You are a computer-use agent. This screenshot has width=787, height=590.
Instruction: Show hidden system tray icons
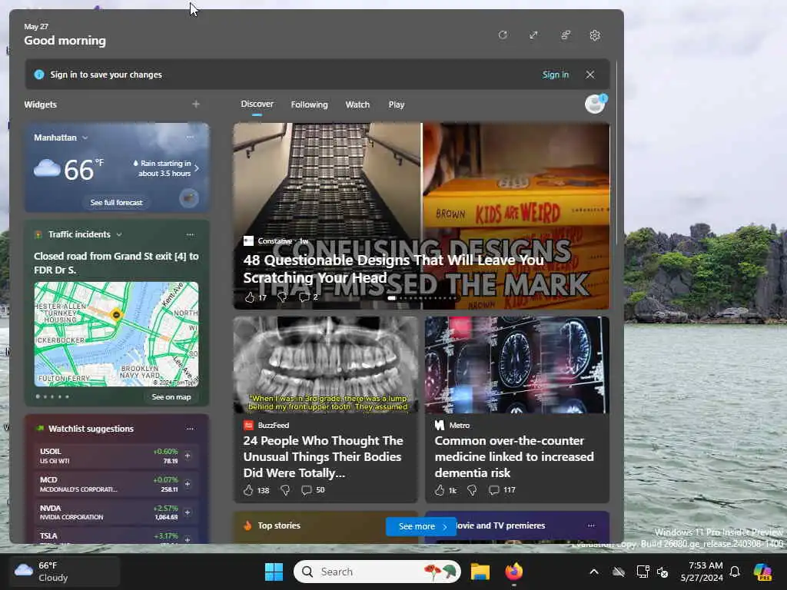click(x=594, y=572)
